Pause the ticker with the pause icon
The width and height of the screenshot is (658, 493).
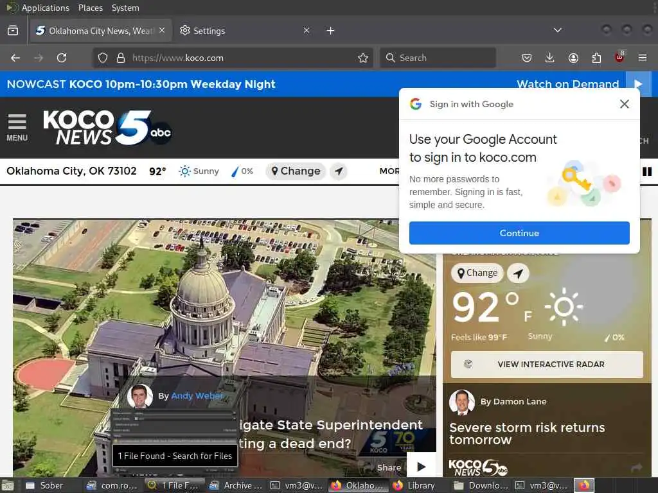click(x=647, y=171)
